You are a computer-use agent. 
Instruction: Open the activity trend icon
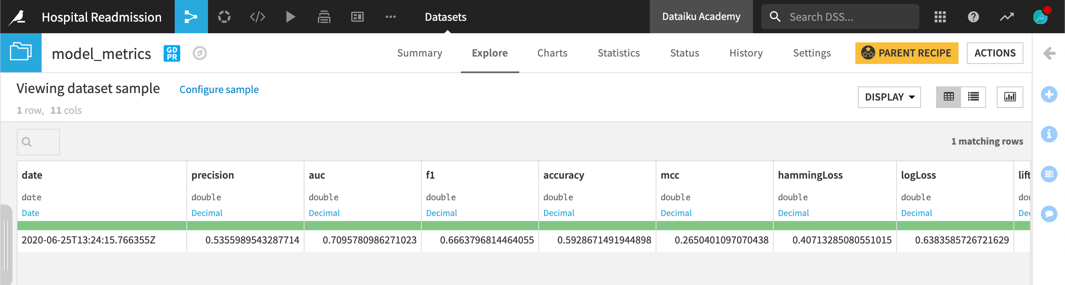(x=1007, y=17)
